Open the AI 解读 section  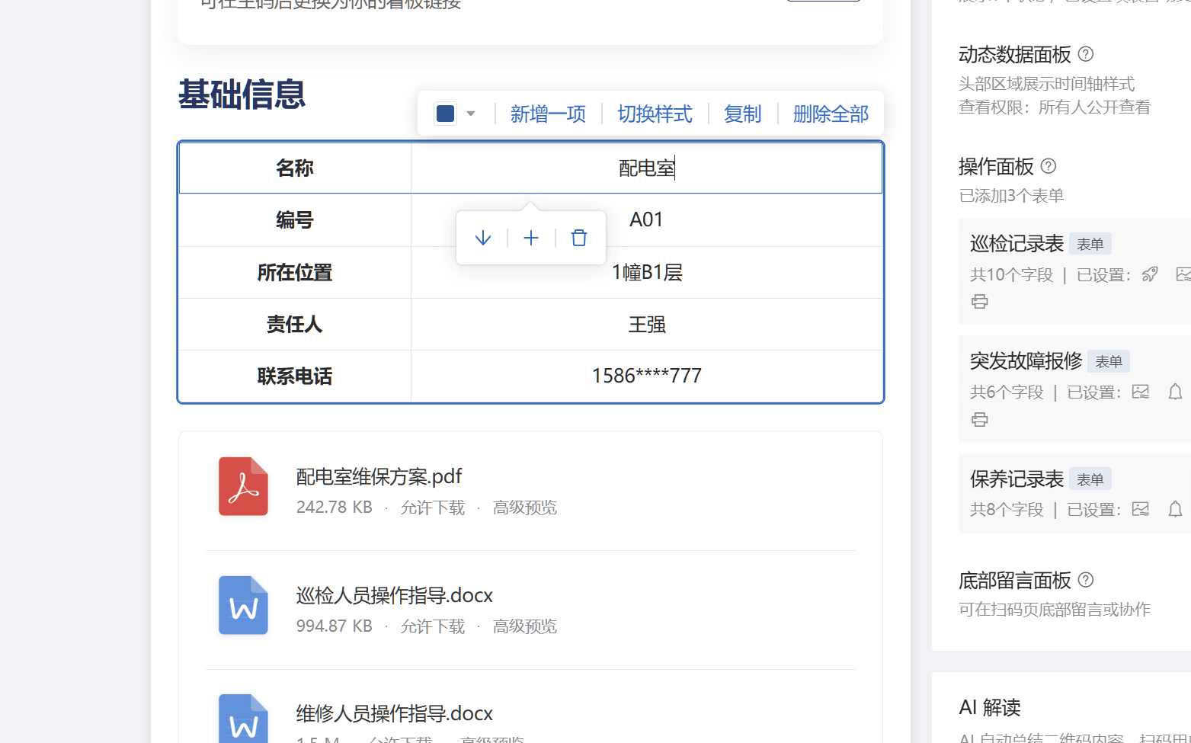(x=990, y=707)
